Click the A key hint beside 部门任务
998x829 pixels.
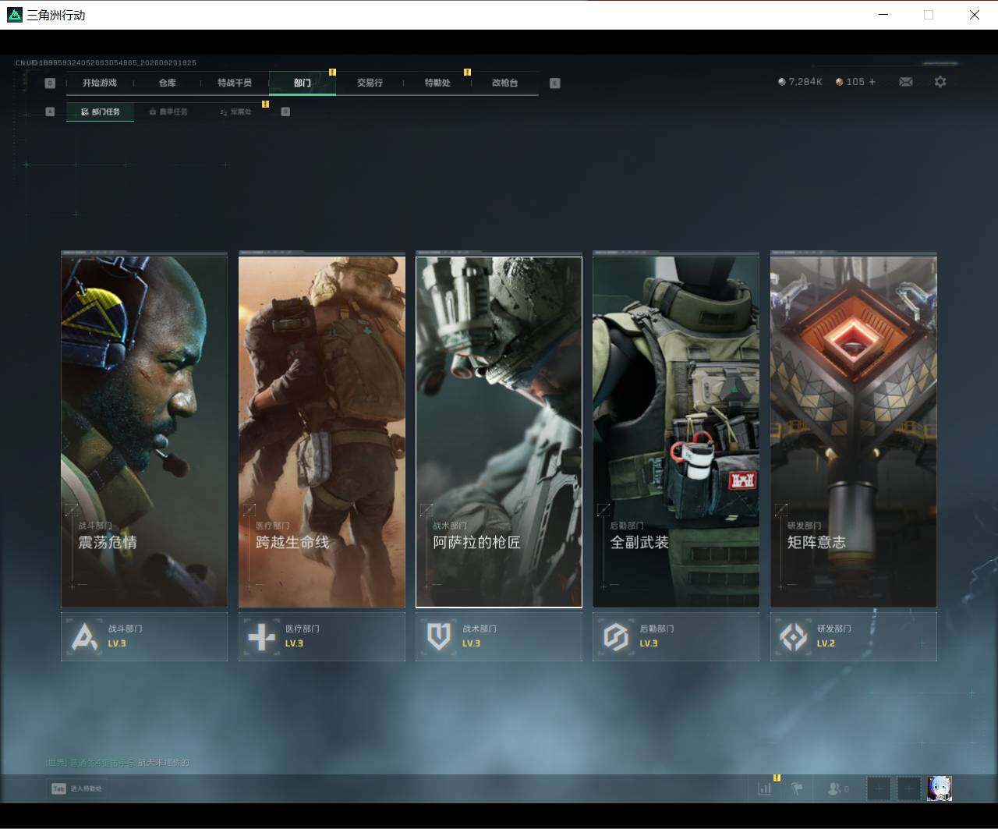[x=50, y=112]
